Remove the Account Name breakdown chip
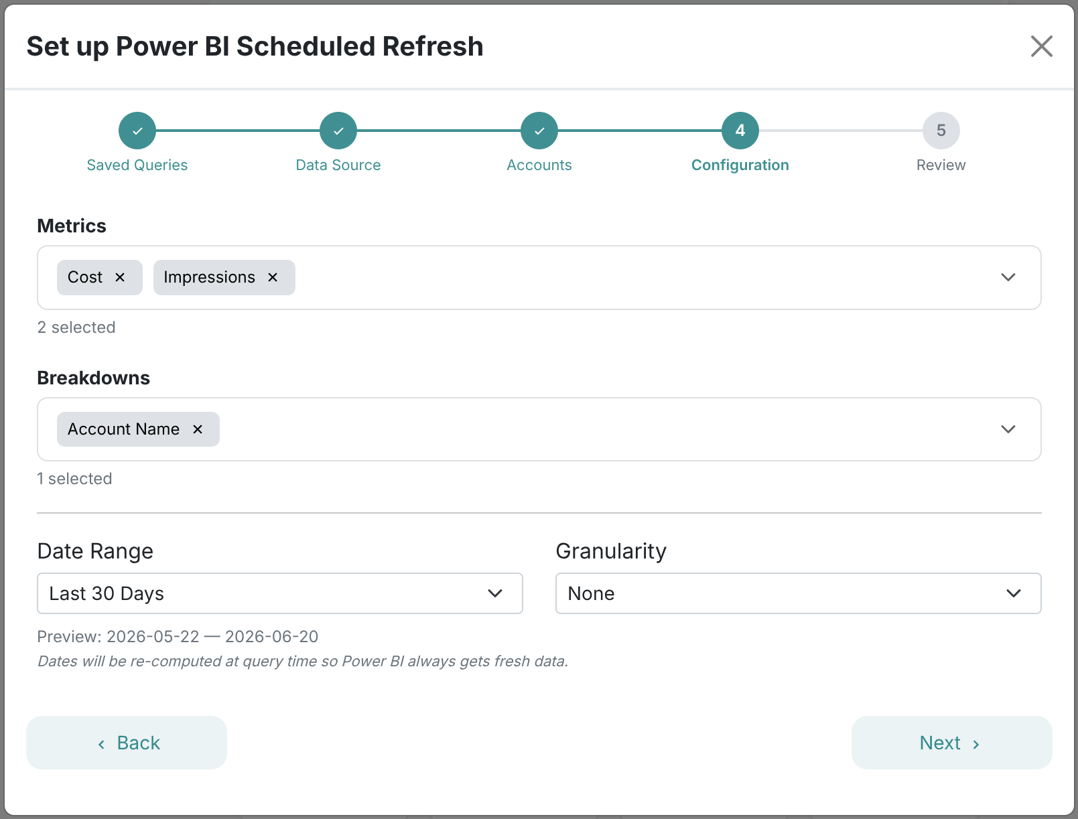The image size is (1078, 819). pyautogui.click(x=198, y=429)
